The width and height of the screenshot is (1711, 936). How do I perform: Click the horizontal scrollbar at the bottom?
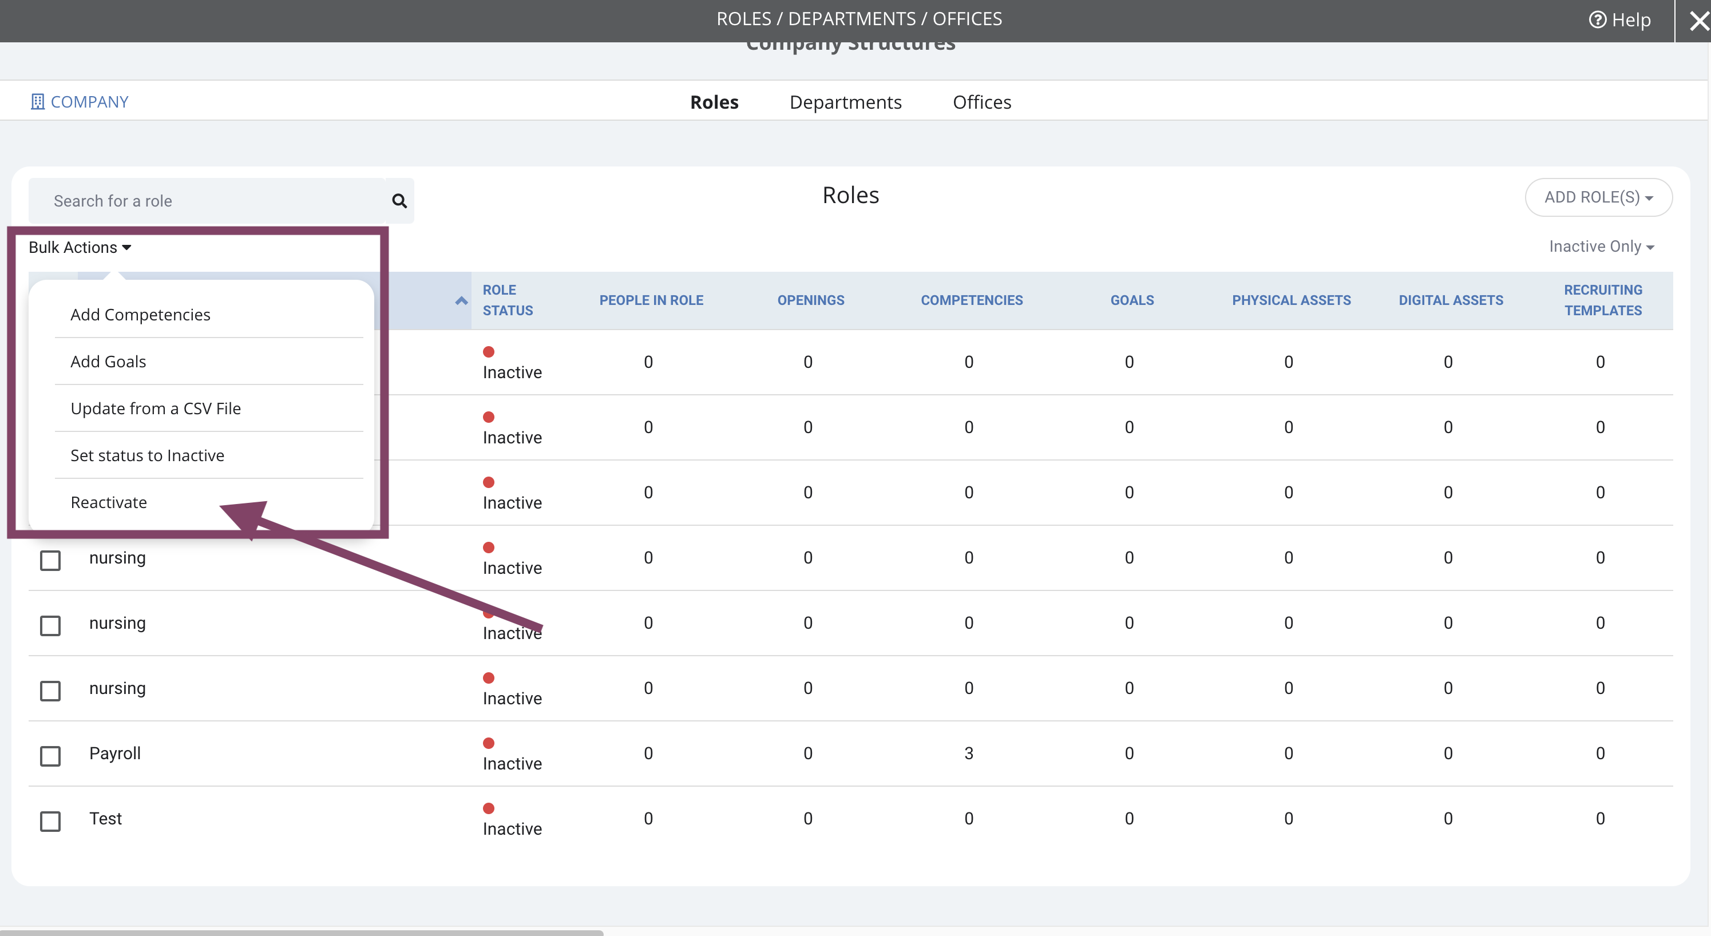[x=302, y=932]
